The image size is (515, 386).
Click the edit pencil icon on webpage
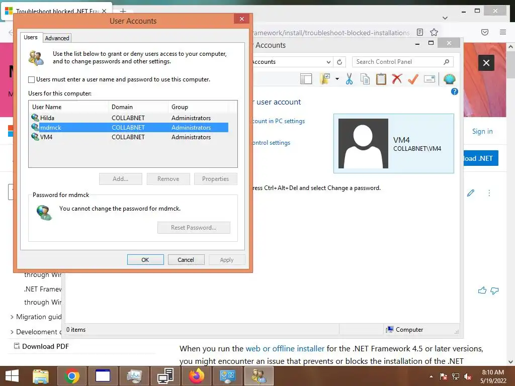click(x=470, y=193)
